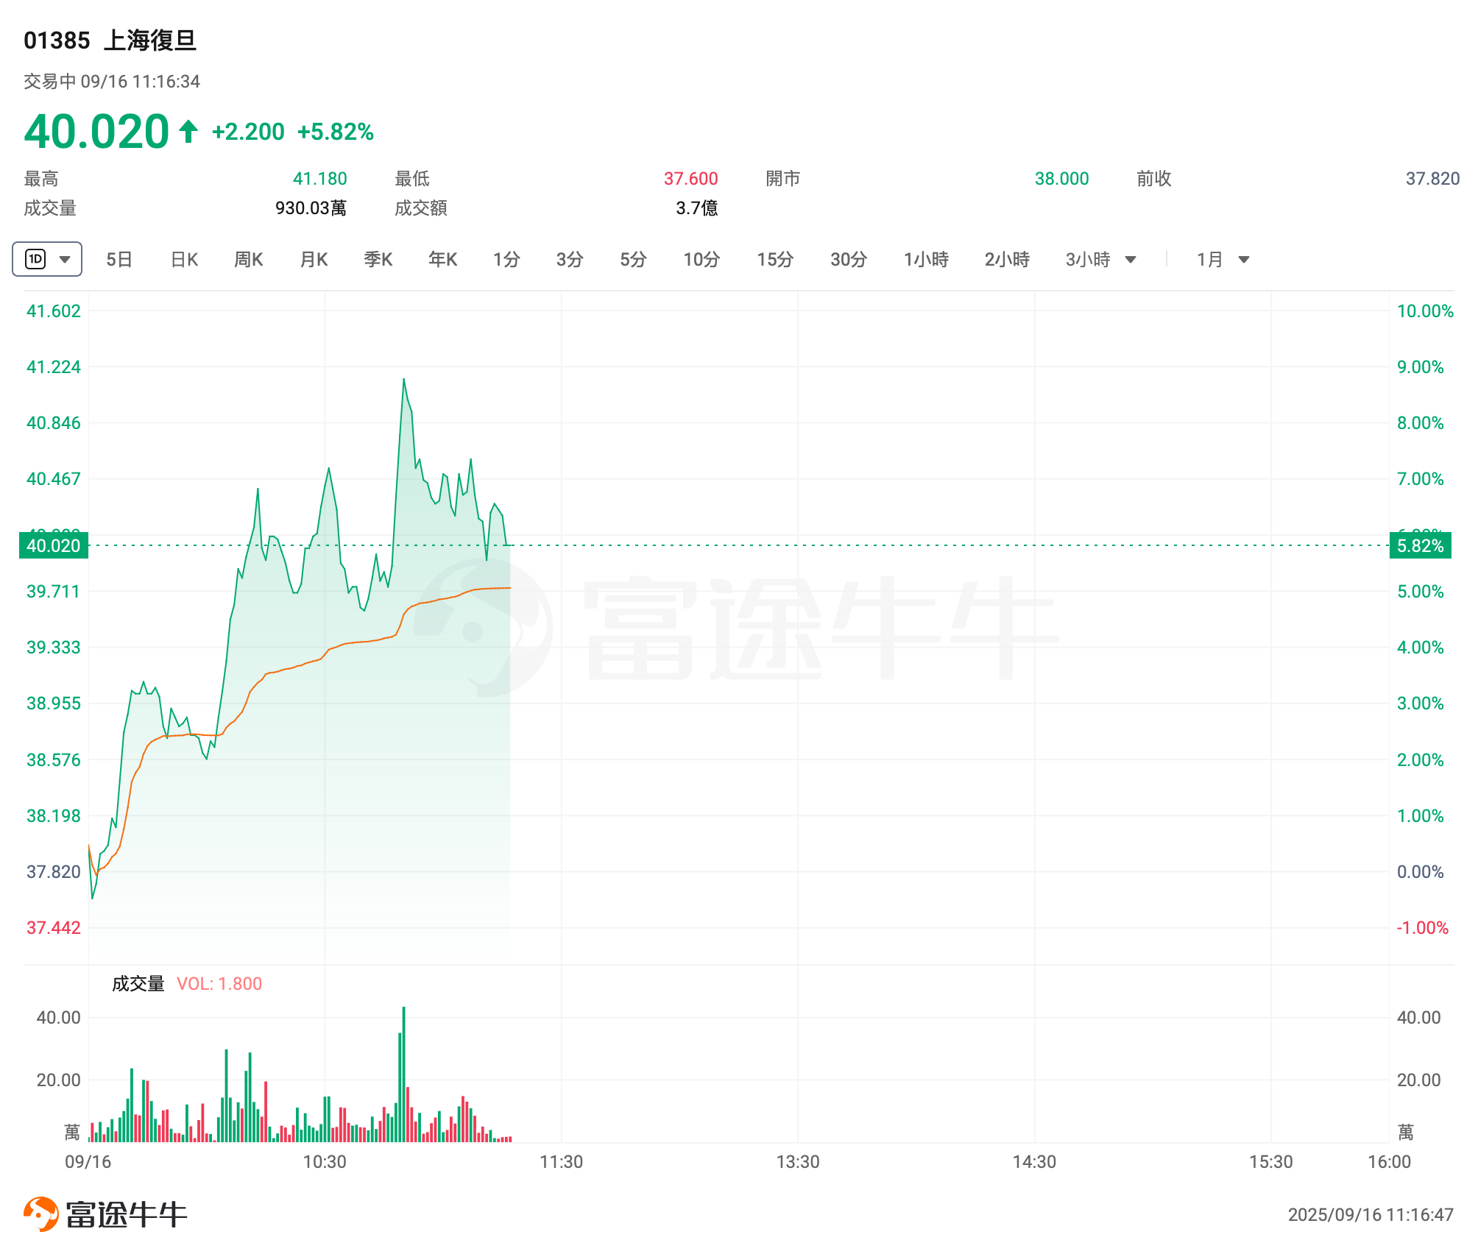Viewport: 1478px width, 1254px height.
Task: Expand the 1D period dropdown arrow
Action: pos(65,259)
